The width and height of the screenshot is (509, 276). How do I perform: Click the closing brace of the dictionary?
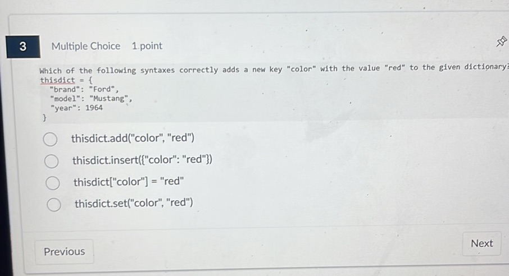pyautogui.click(x=44, y=118)
